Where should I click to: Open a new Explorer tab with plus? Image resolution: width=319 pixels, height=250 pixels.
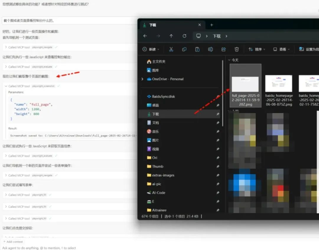tap(211, 25)
